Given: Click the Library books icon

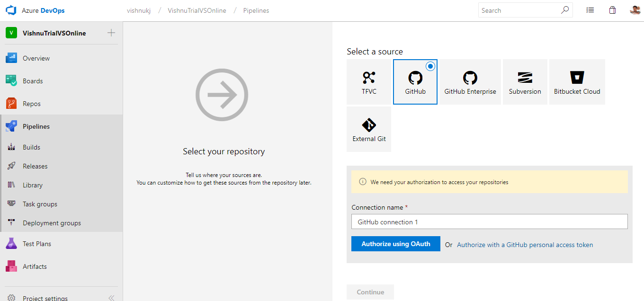Looking at the screenshot, I should (12, 185).
